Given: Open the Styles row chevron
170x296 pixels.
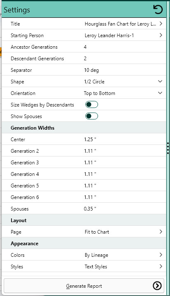Looking at the screenshot, I should [161, 266].
